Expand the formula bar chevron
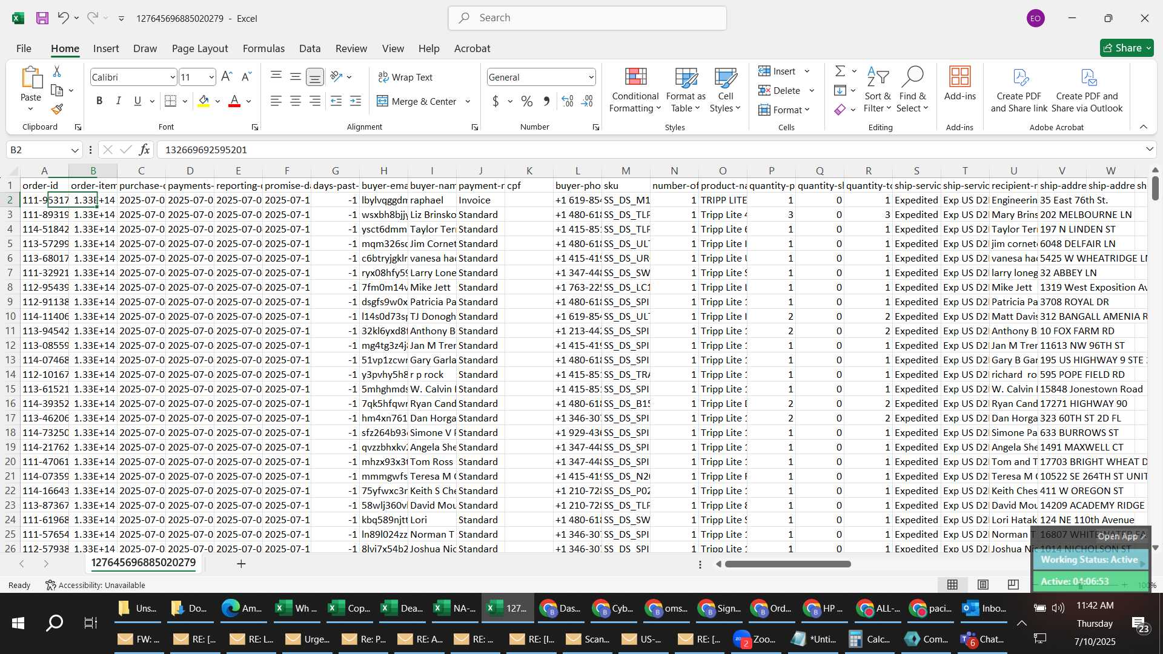1163x654 pixels. pyautogui.click(x=1149, y=150)
